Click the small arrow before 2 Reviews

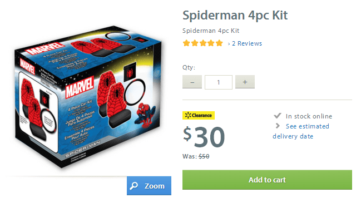(229, 44)
